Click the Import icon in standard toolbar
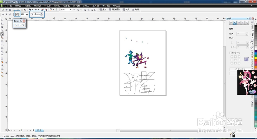The height and width of the screenshot is (139, 257). 42,10
